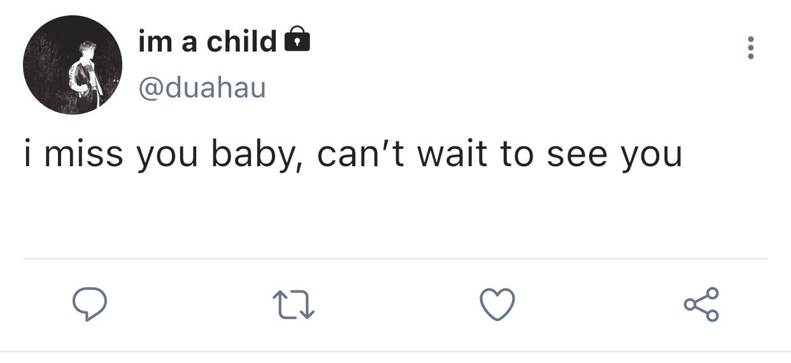Visit the profile via the gray username
Image resolution: width=791 pixels, height=363 pixels.
coord(201,87)
